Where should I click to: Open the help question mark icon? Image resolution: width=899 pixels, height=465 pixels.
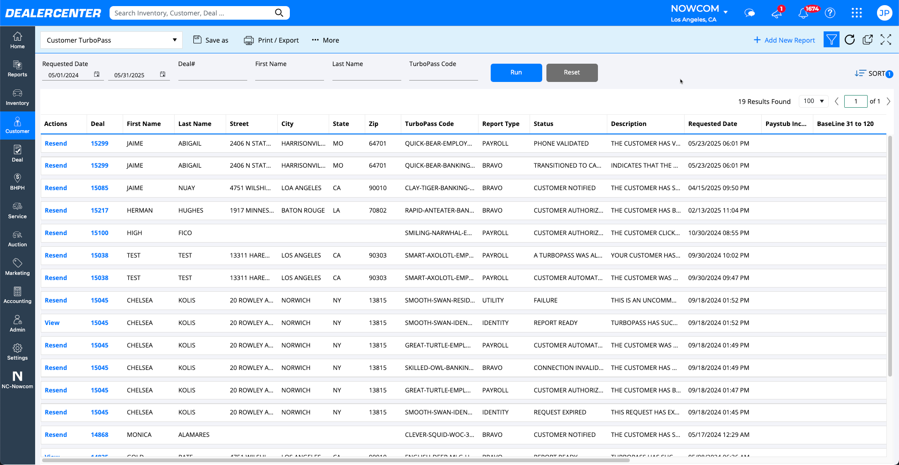coord(830,13)
